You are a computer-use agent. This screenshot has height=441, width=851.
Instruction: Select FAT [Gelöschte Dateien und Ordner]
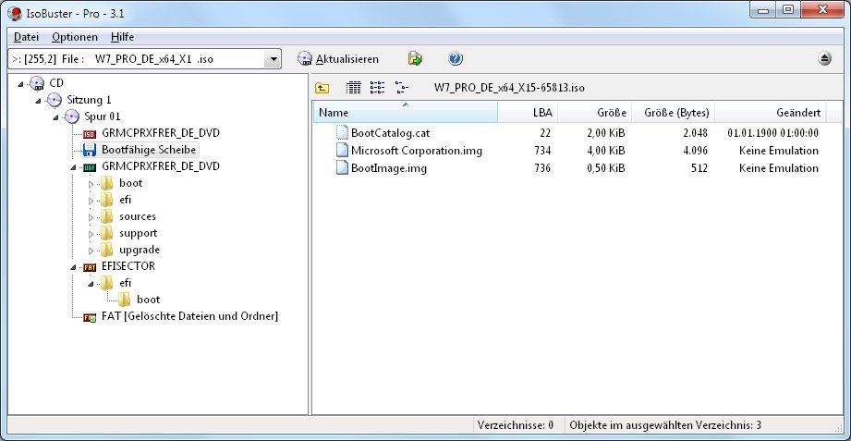(190, 316)
